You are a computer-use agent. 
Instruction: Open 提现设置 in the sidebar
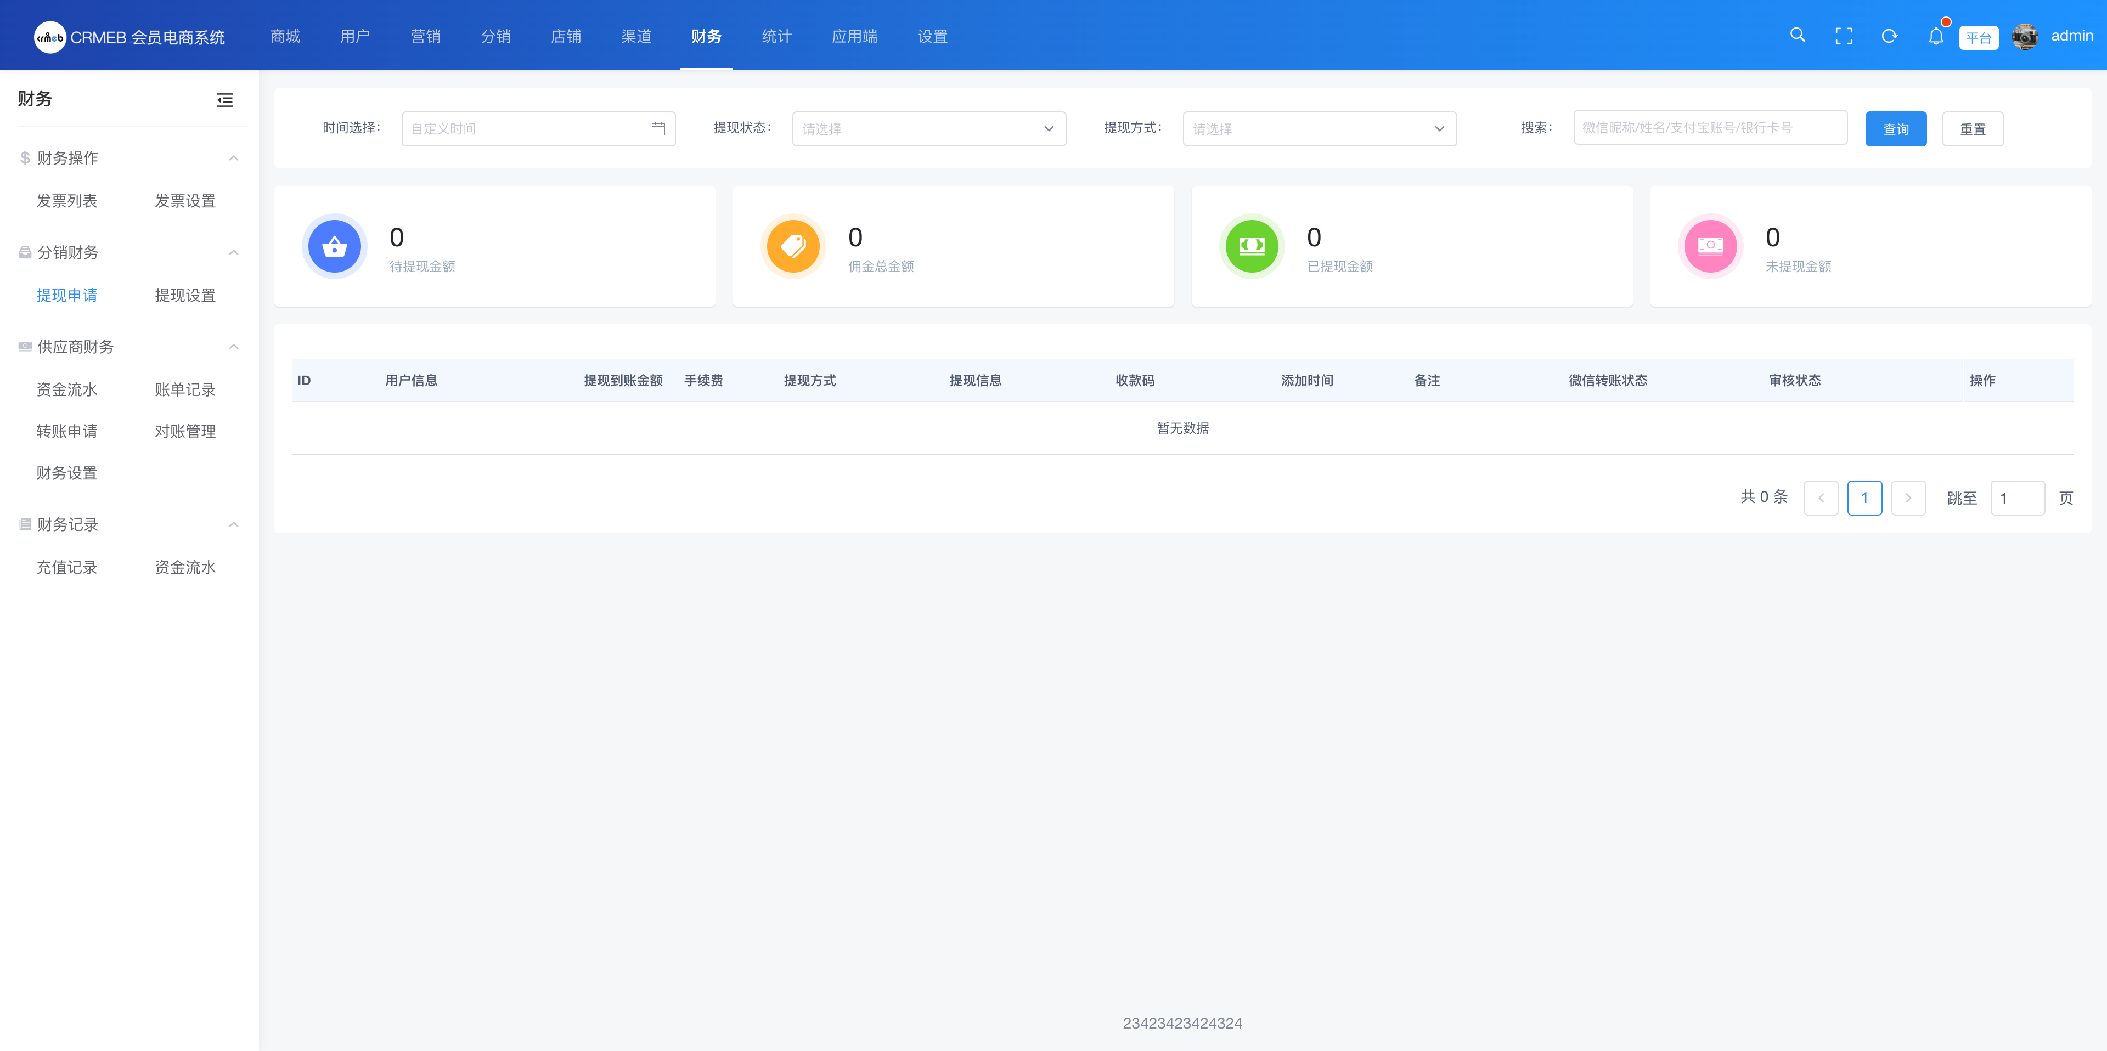point(185,295)
